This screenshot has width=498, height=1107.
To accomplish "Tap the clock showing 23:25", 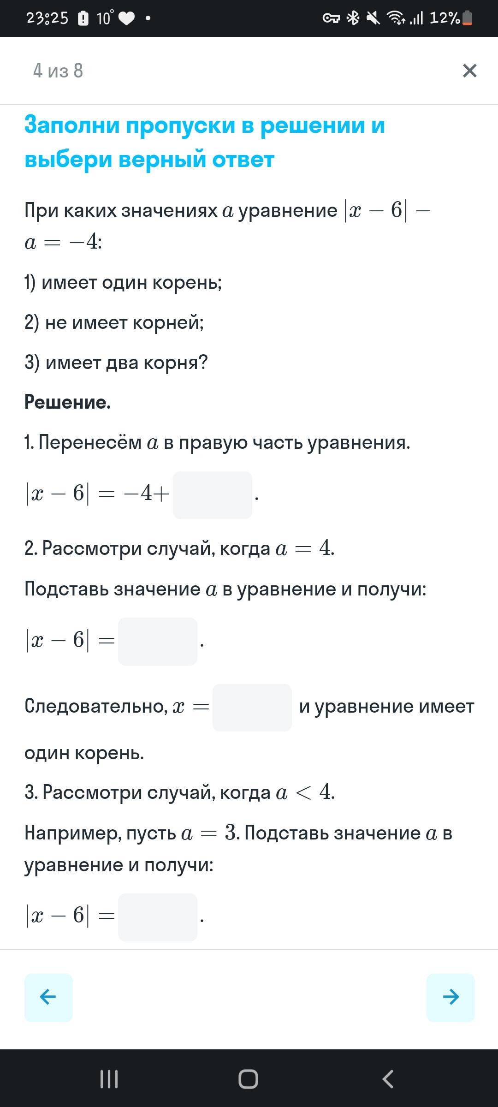I will (47, 18).
